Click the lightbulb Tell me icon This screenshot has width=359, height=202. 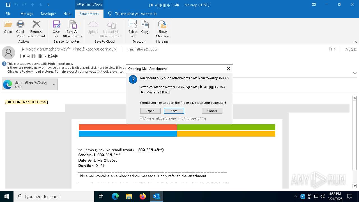point(110,14)
